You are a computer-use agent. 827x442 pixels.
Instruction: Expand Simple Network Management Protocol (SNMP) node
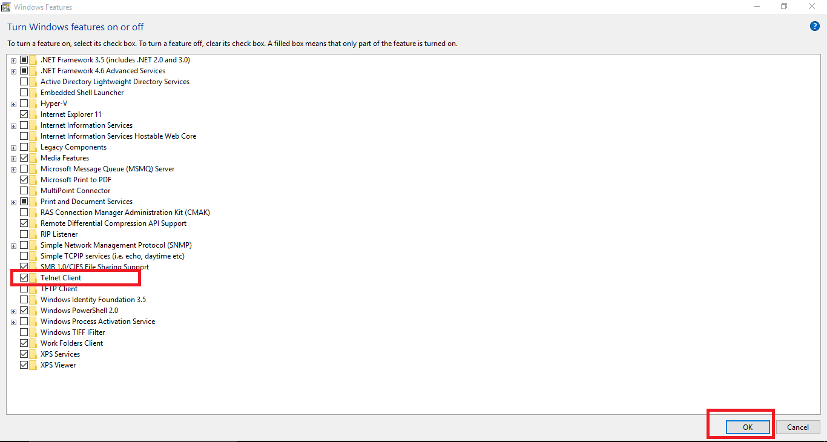coord(13,246)
